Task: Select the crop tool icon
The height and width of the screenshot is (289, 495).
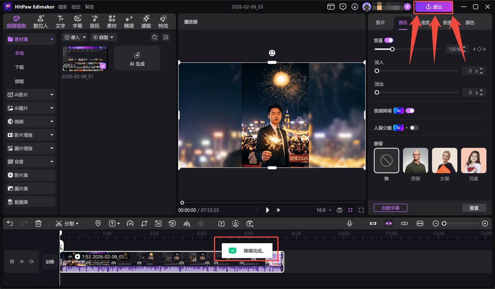Action: (x=144, y=223)
